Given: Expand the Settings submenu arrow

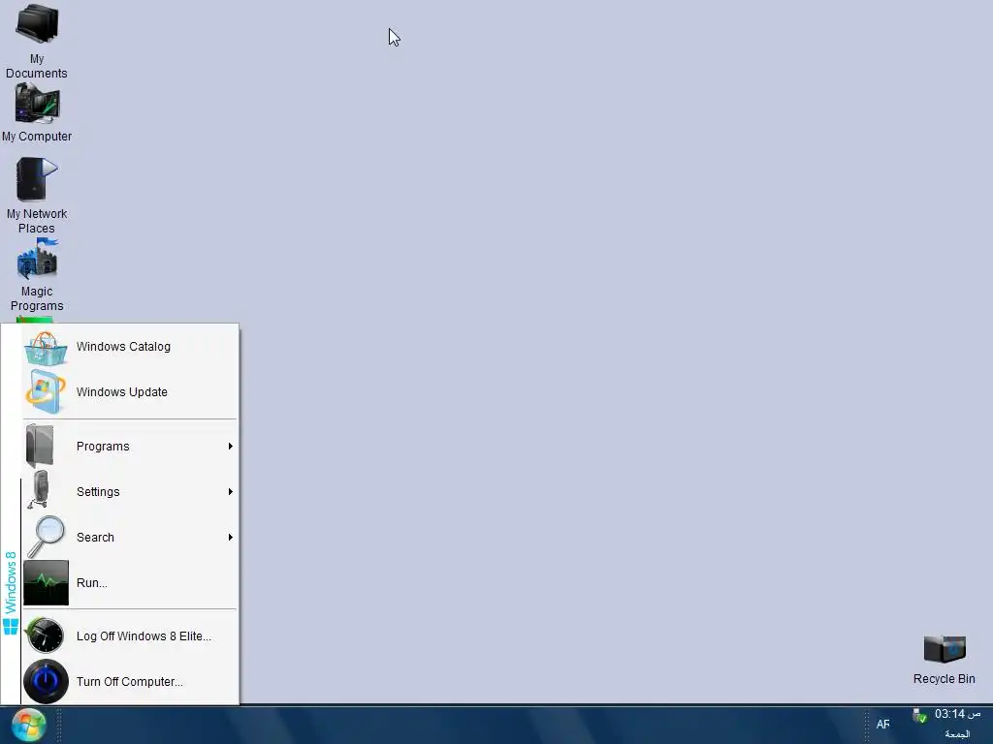Looking at the screenshot, I should coord(231,491).
